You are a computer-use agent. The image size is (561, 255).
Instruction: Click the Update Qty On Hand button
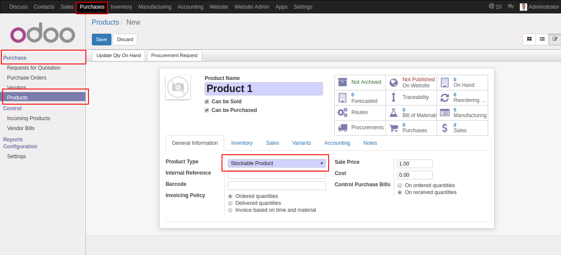tap(119, 56)
